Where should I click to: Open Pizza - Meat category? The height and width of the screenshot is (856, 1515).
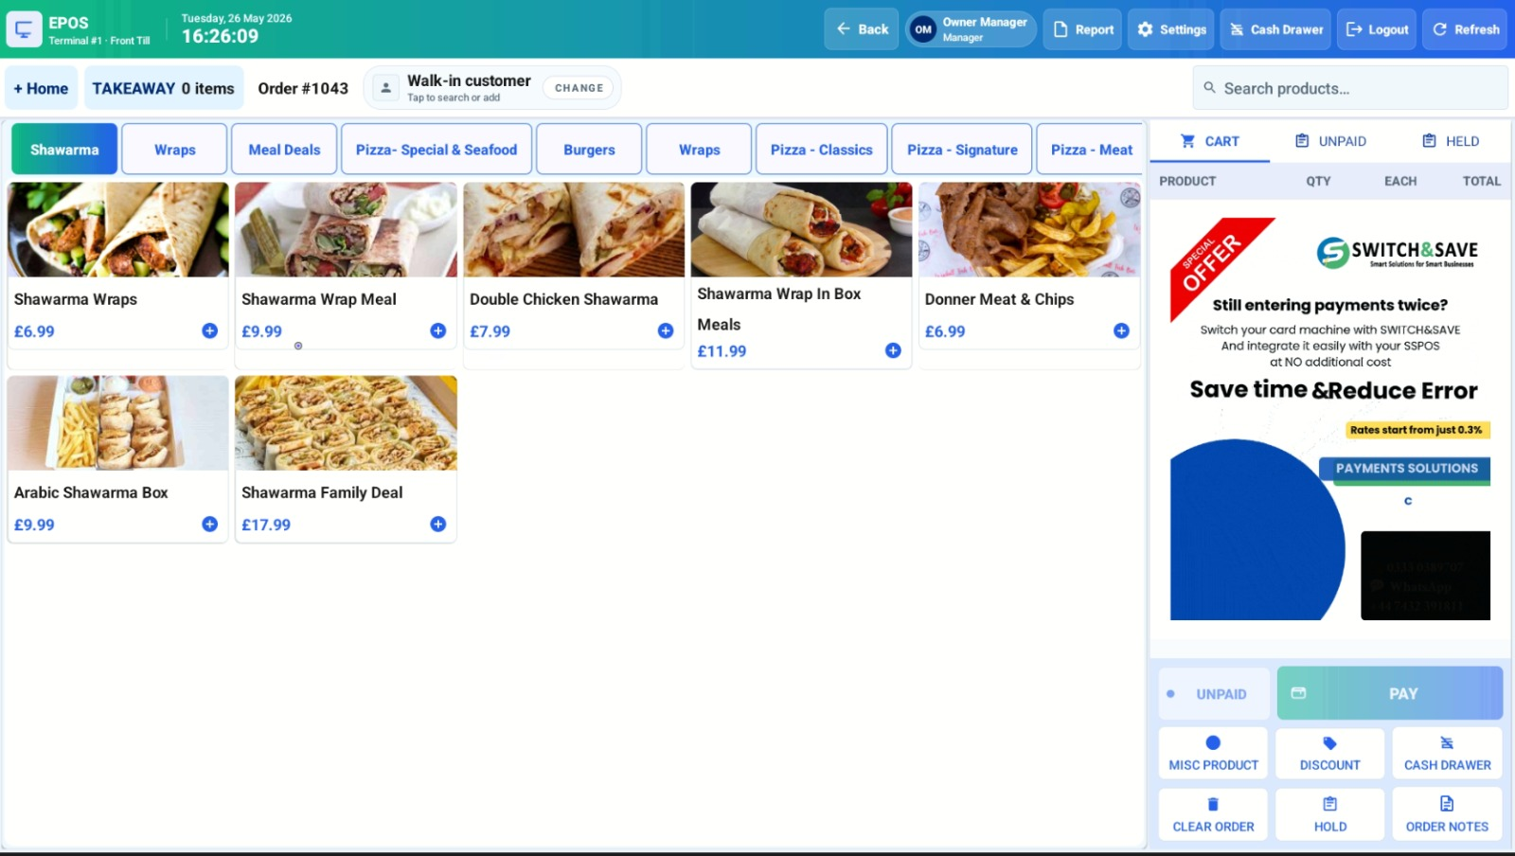[1091, 150]
